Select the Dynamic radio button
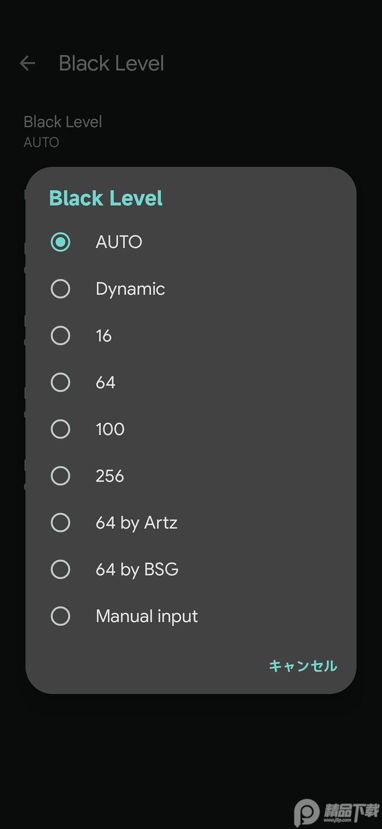Image resolution: width=382 pixels, height=829 pixels. pos(60,289)
